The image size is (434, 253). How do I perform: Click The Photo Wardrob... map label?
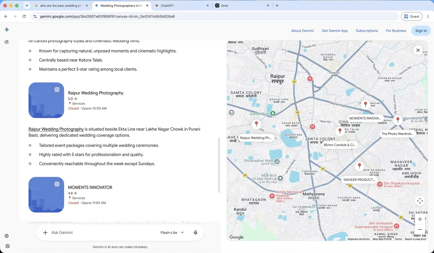398,134
